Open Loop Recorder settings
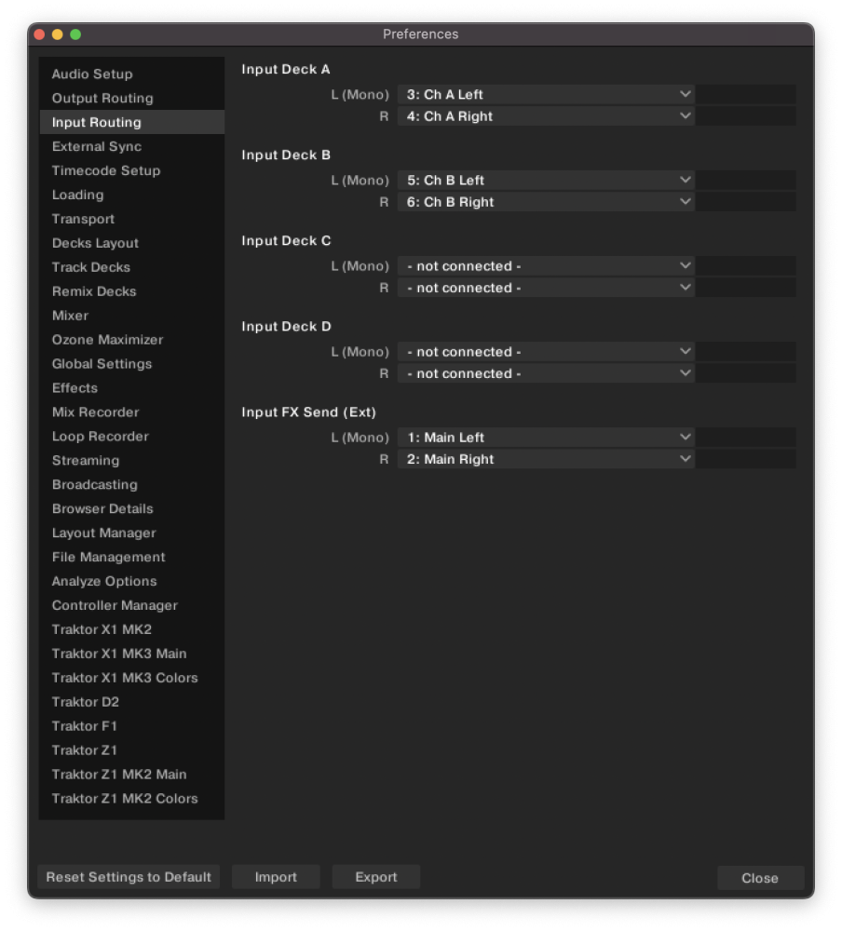The width and height of the screenshot is (842, 931). point(132,437)
